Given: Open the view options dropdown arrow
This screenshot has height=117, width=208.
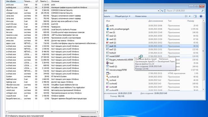Looking at the screenshot, I should click(x=190, y=16).
